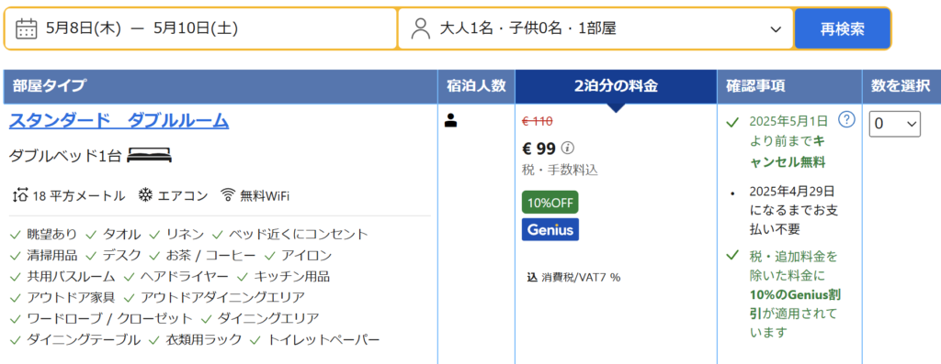
Task: Select the 2泊分の料金 column header
Action: [x=616, y=86]
